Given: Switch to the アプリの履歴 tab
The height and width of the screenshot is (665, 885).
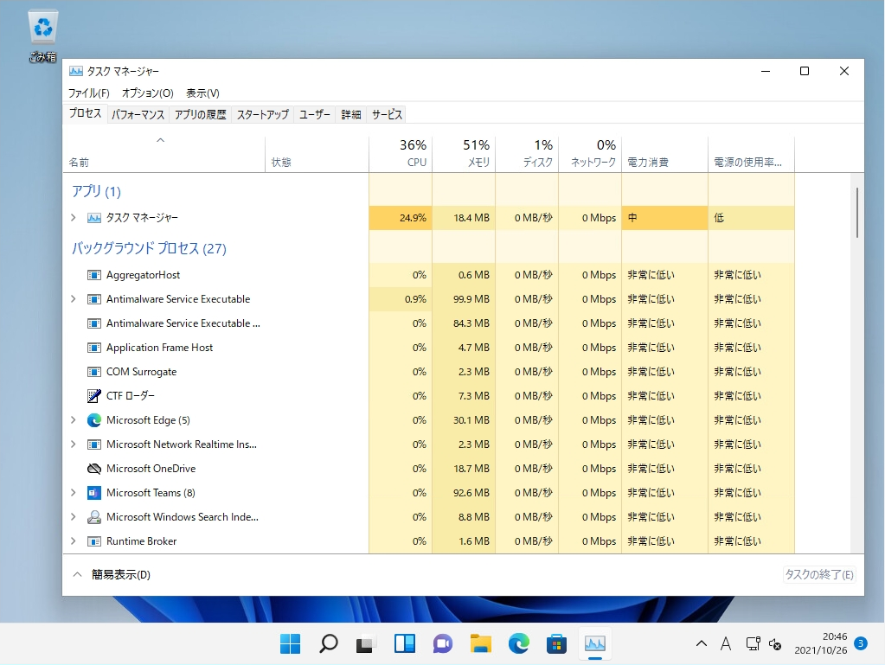Looking at the screenshot, I should pyautogui.click(x=201, y=114).
